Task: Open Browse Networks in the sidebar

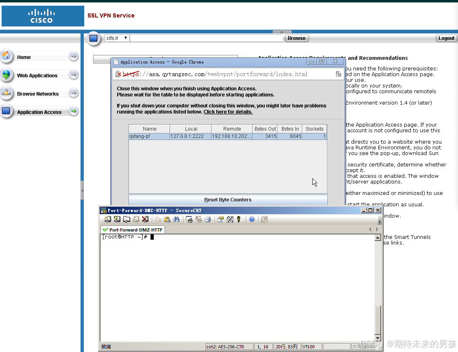Action: [x=38, y=94]
